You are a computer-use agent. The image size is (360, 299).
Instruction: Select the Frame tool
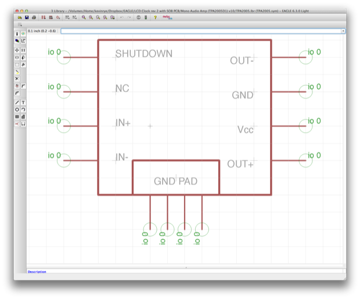point(23,124)
